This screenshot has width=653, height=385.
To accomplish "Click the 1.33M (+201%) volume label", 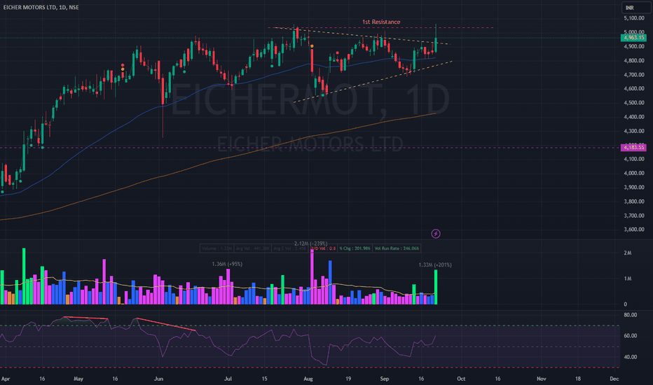I will pos(435,265).
